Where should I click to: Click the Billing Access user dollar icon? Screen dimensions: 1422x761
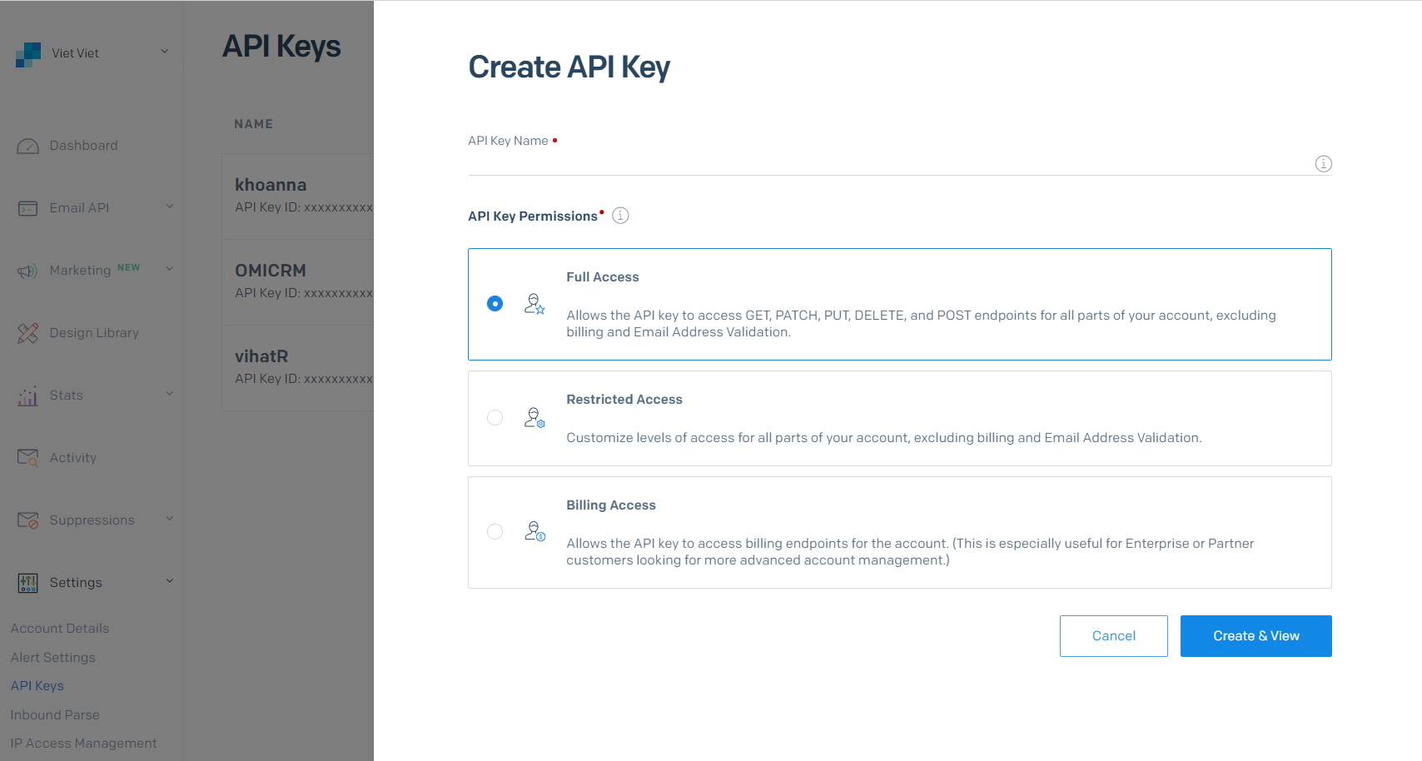tap(534, 531)
